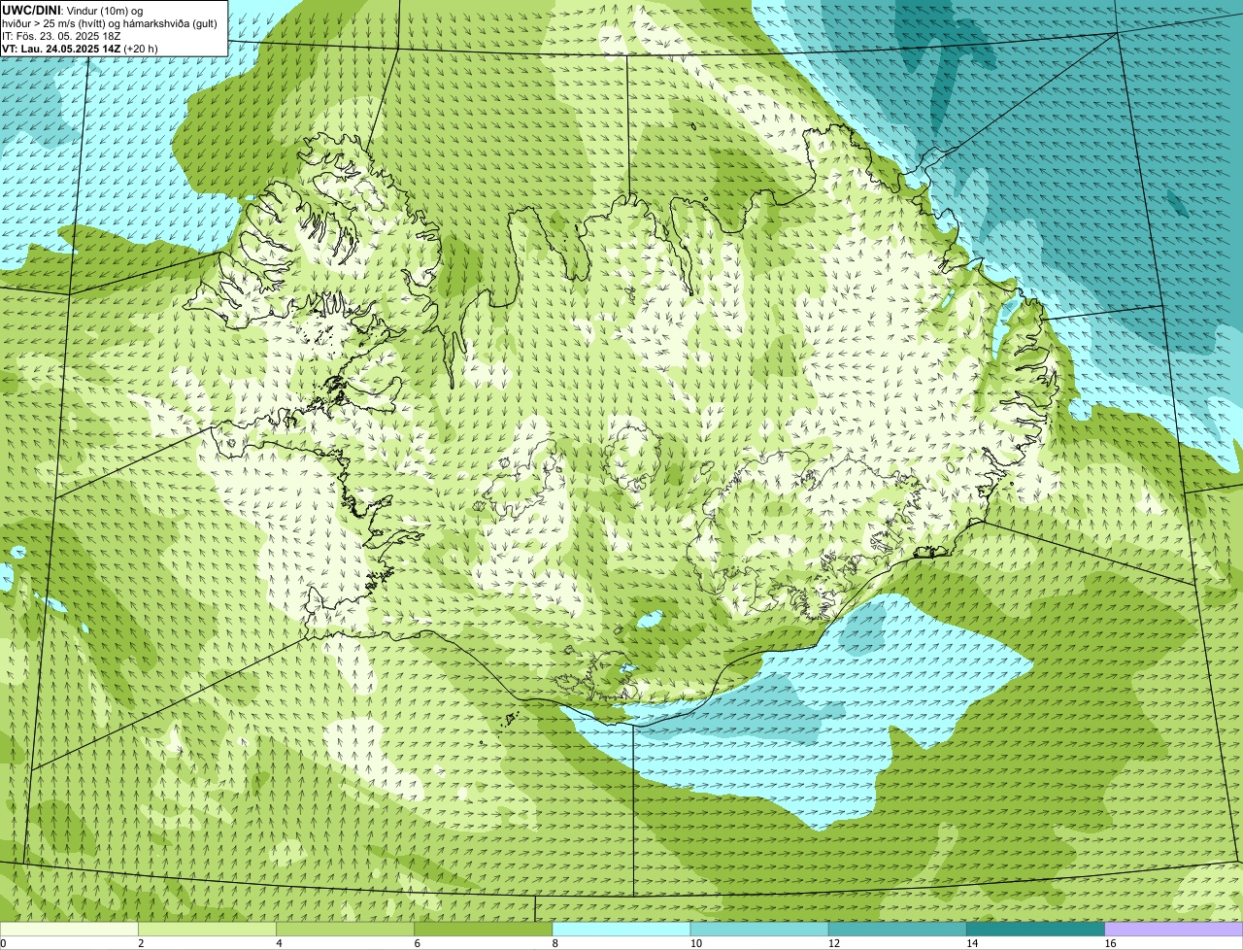Viewport: 1243px width, 950px height.
Task: Click the legend scale label '0'
Action: pyautogui.click(x=3, y=943)
